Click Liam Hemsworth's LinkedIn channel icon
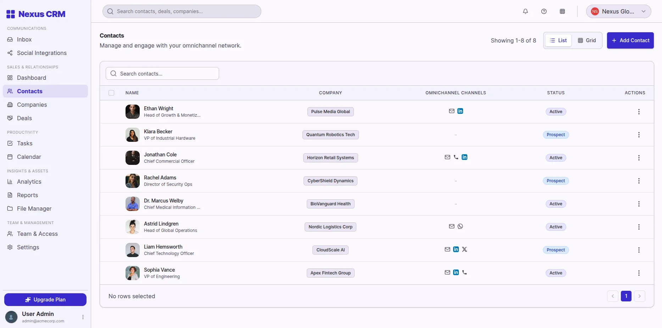662x328 pixels. coord(456,249)
